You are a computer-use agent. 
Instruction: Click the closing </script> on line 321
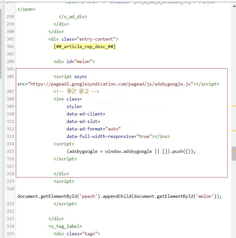coord(65,204)
